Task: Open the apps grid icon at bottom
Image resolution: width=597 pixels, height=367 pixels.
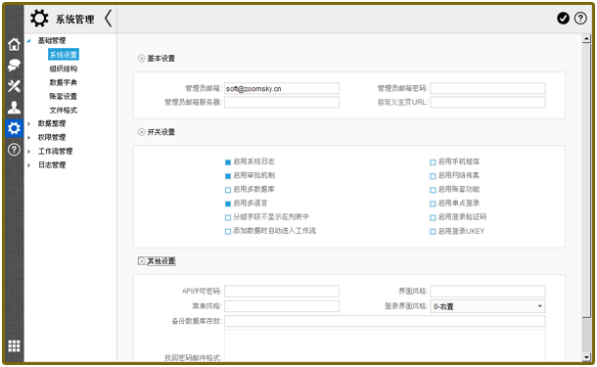Action: coord(14,345)
